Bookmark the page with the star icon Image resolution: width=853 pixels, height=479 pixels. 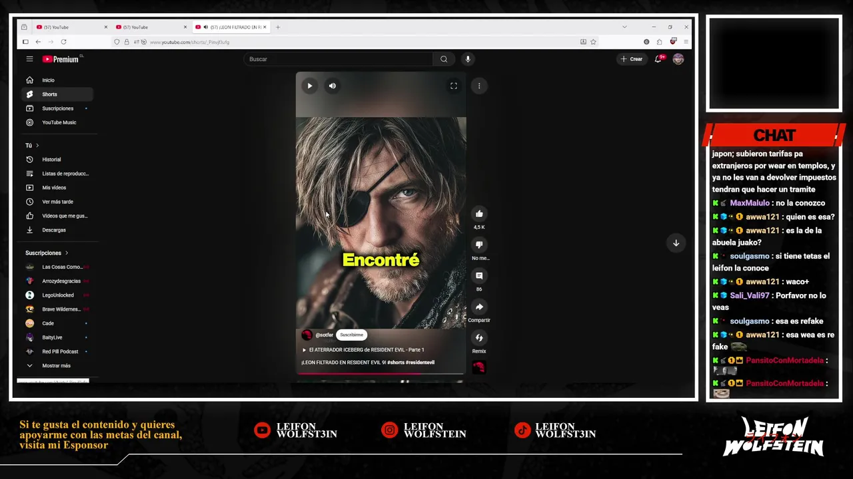tap(593, 42)
